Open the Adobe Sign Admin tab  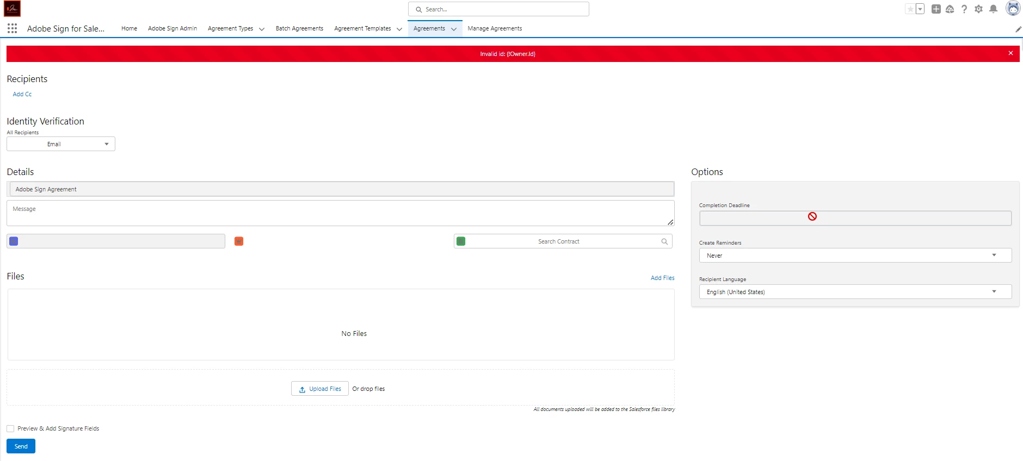(x=172, y=28)
